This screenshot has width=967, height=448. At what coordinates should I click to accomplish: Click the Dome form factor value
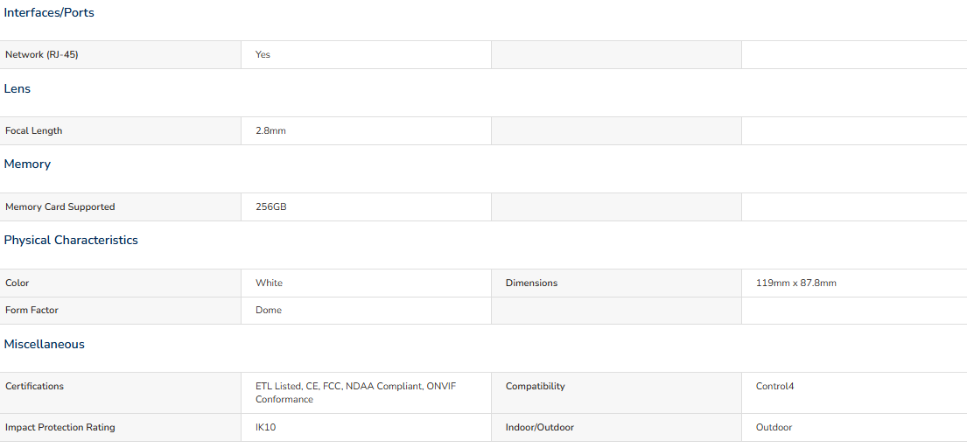click(x=269, y=310)
